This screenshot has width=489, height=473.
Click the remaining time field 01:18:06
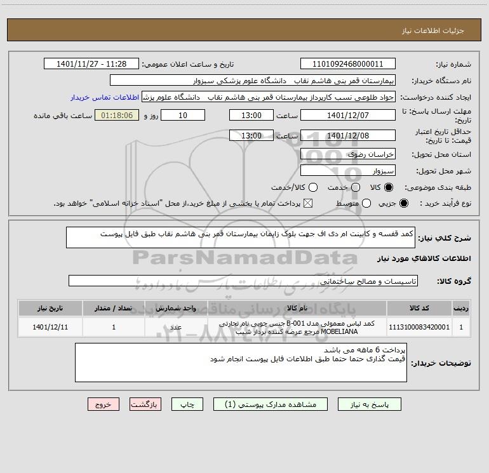[x=117, y=115]
